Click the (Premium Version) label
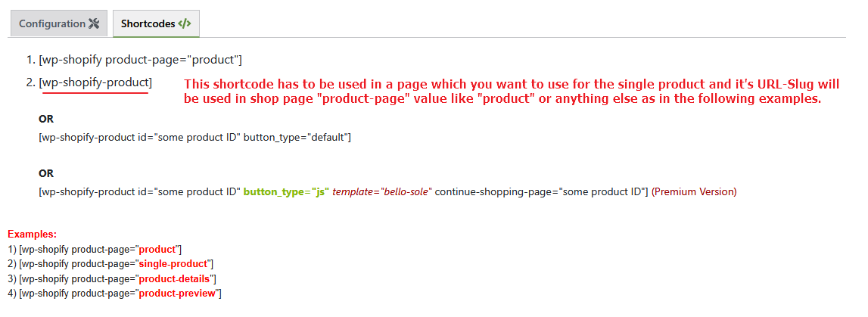 (694, 191)
